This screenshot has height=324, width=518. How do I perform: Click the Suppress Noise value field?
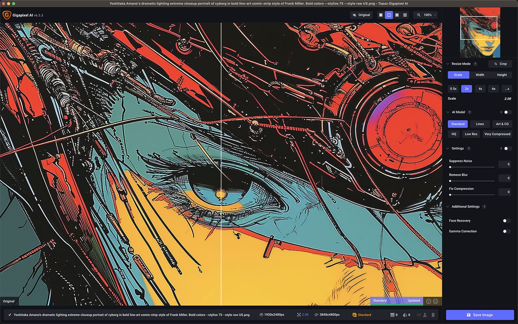[505, 164]
